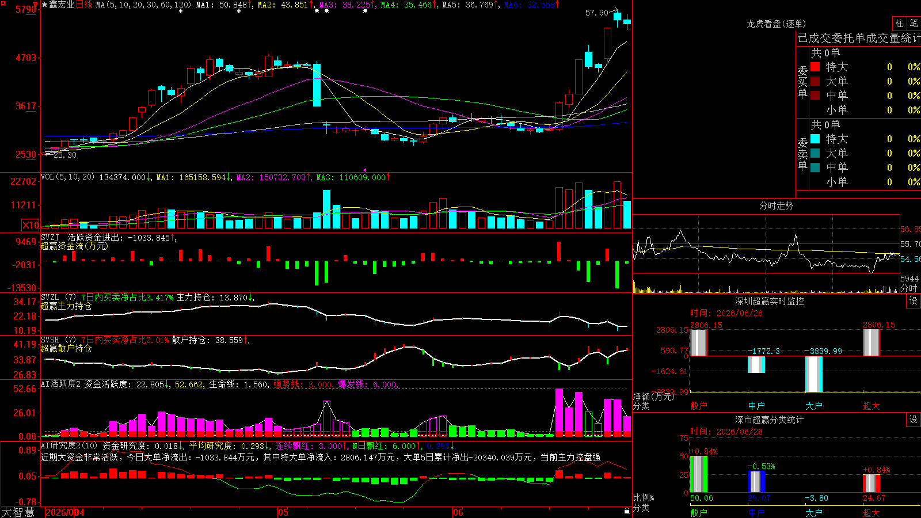Click the 超大 bar in 深市超赢分类统计
Screen dimensions: 921x518
pos(871,483)
